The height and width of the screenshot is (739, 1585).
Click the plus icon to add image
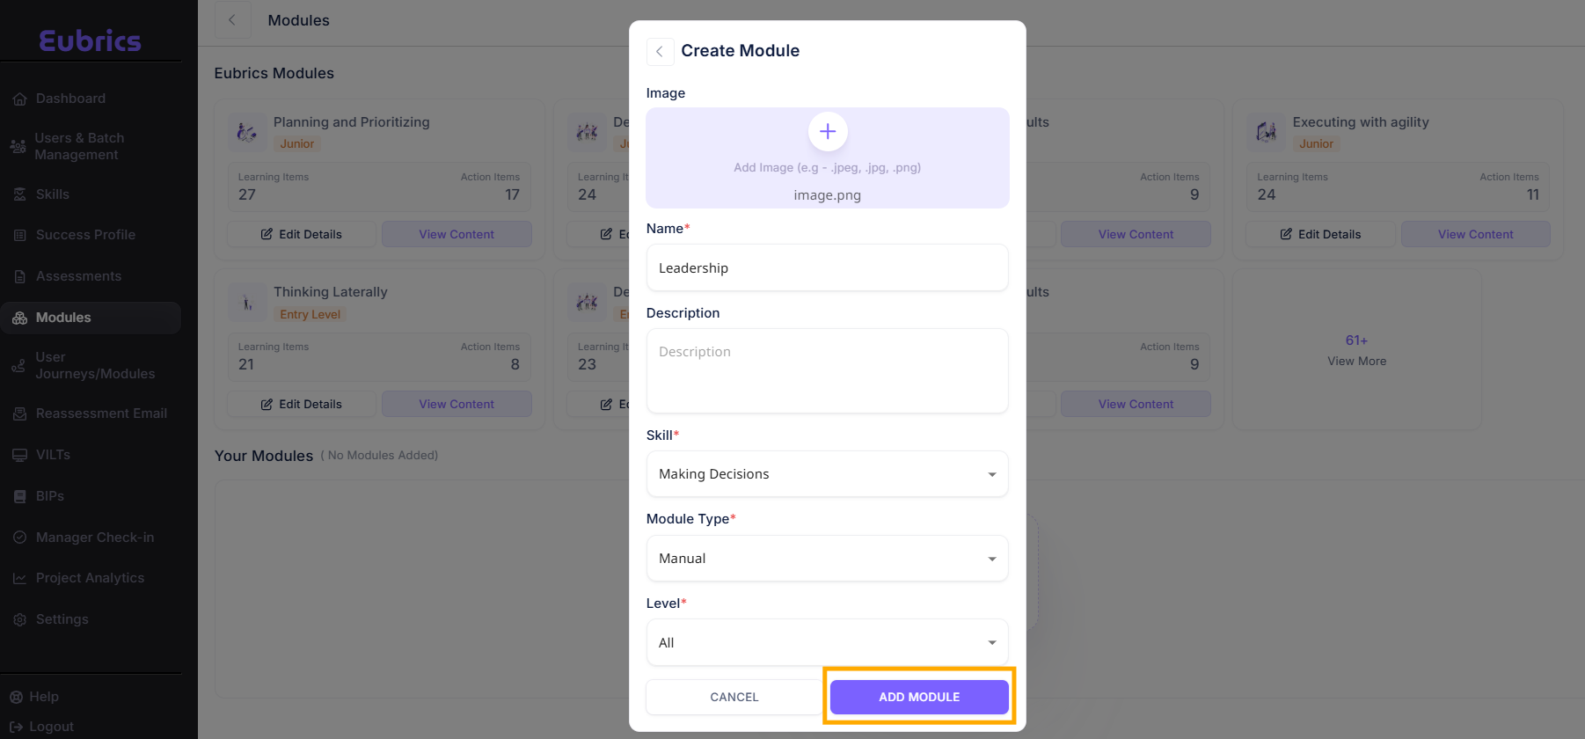[827, 132]
